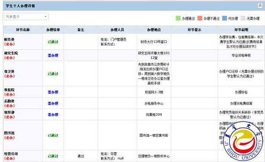The width and height of the screenshot is (265, 162).
Task: Select the 组织部 row name
Action: tap(9, 113)
